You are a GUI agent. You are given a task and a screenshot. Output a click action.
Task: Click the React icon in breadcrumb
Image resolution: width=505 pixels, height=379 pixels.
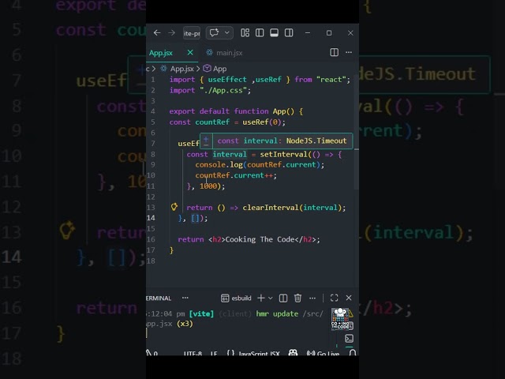pos(163,69)
